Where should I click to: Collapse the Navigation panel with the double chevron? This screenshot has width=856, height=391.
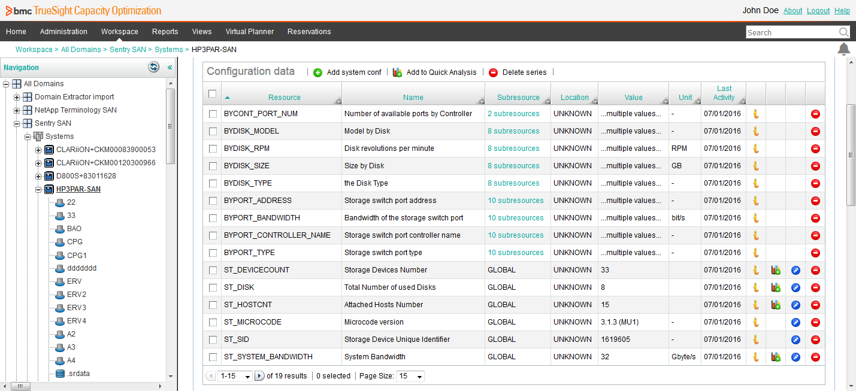click(170, 68)
